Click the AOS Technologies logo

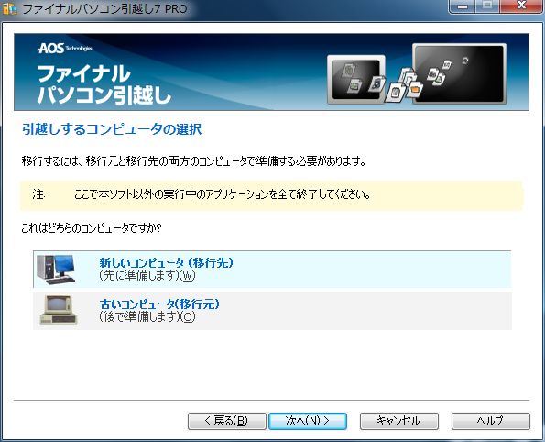pyautogui.click(x=65, y=48)
